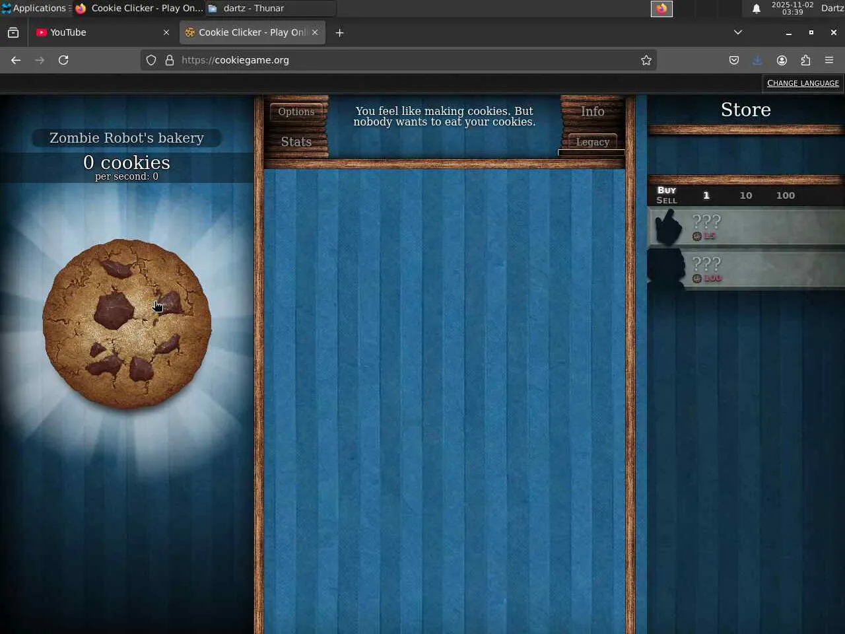Open the Info panel
Viewport: 845px width, 634px height.
tap(592, 112)
